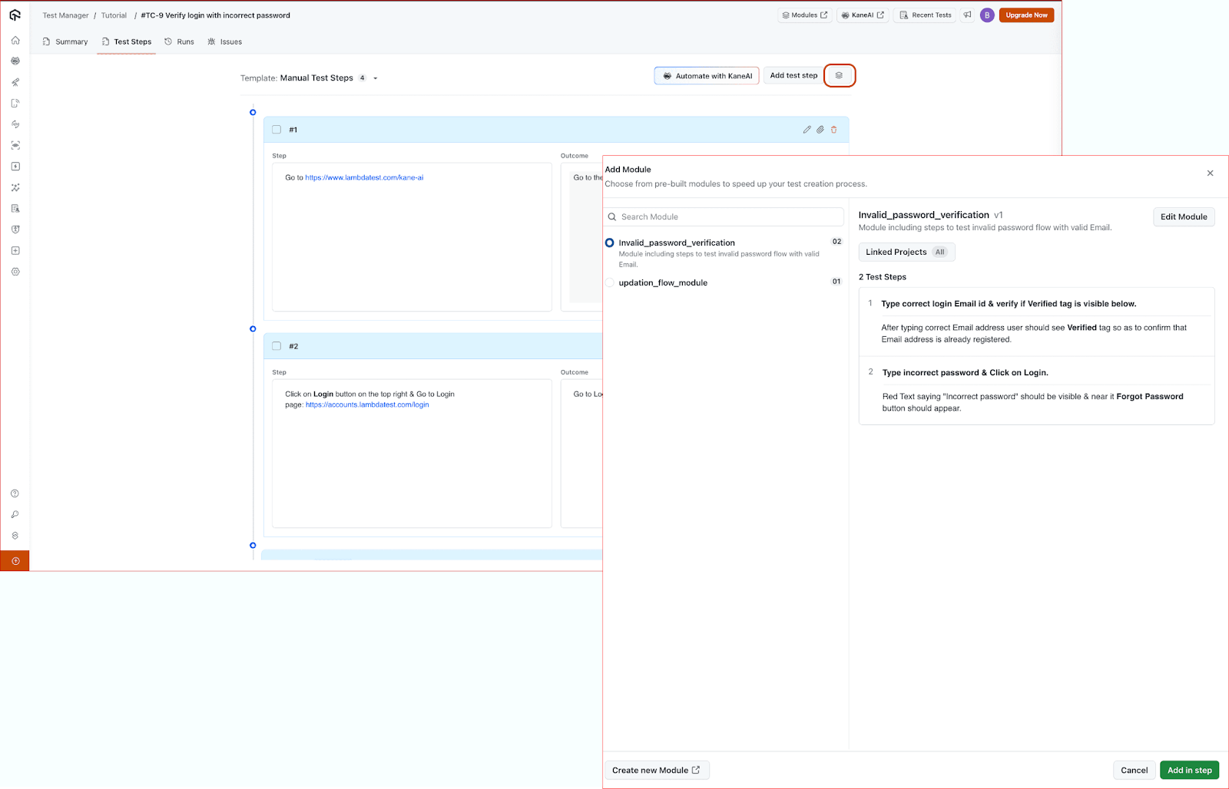Open Settings via the gear sidebar icon
The height and width of the screenshot is (789, 1229).
pyautogui.click(x=15, y=271)
